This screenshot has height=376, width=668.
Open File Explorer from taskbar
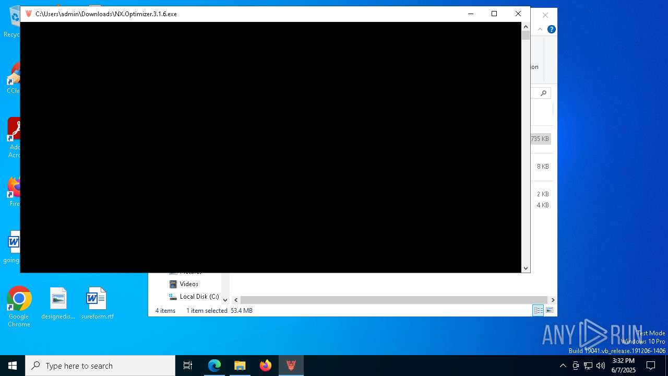(x=240, y=366)
